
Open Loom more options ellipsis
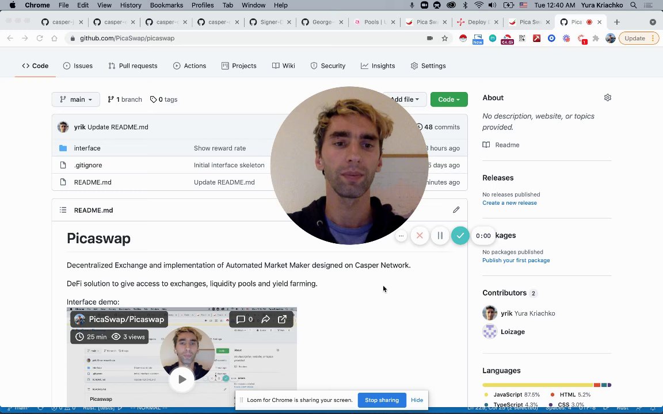[x=401, y=236]
